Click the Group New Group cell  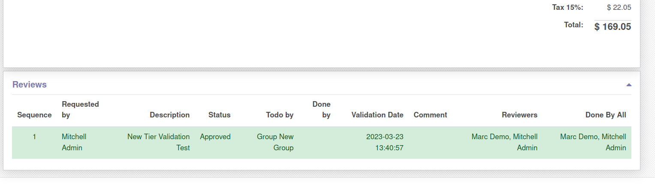[x=275, y=142]
